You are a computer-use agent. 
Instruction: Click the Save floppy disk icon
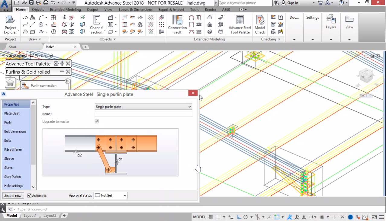pos(31,3)
